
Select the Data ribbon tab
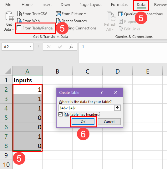point(141,5)
